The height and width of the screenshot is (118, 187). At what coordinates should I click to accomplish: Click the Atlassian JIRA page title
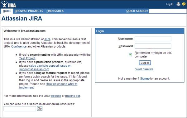click(22, 18)
